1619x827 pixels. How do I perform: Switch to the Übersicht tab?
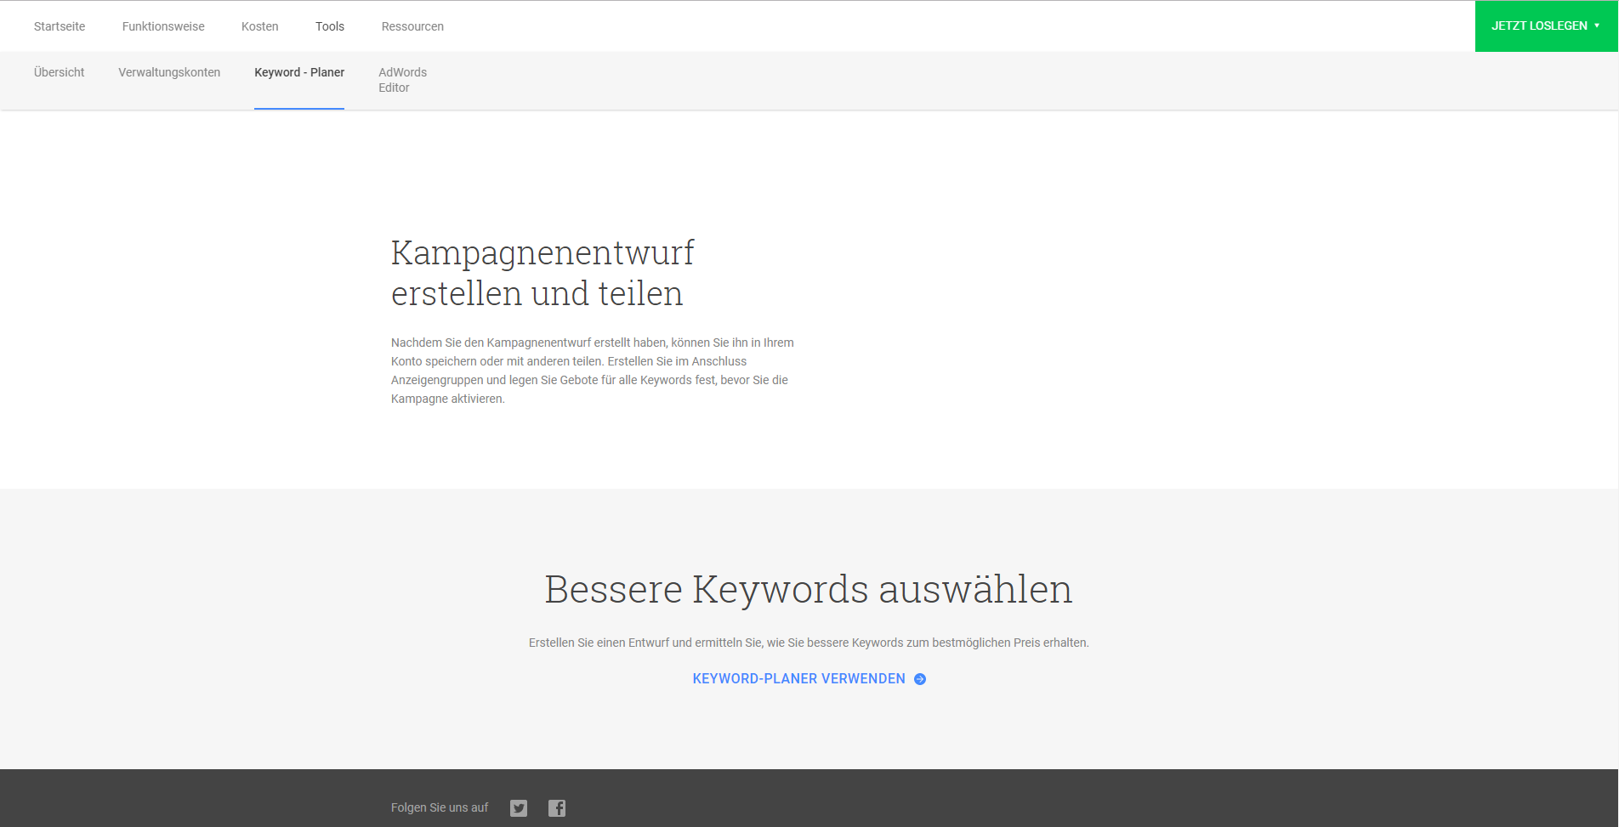coord(60,72)
